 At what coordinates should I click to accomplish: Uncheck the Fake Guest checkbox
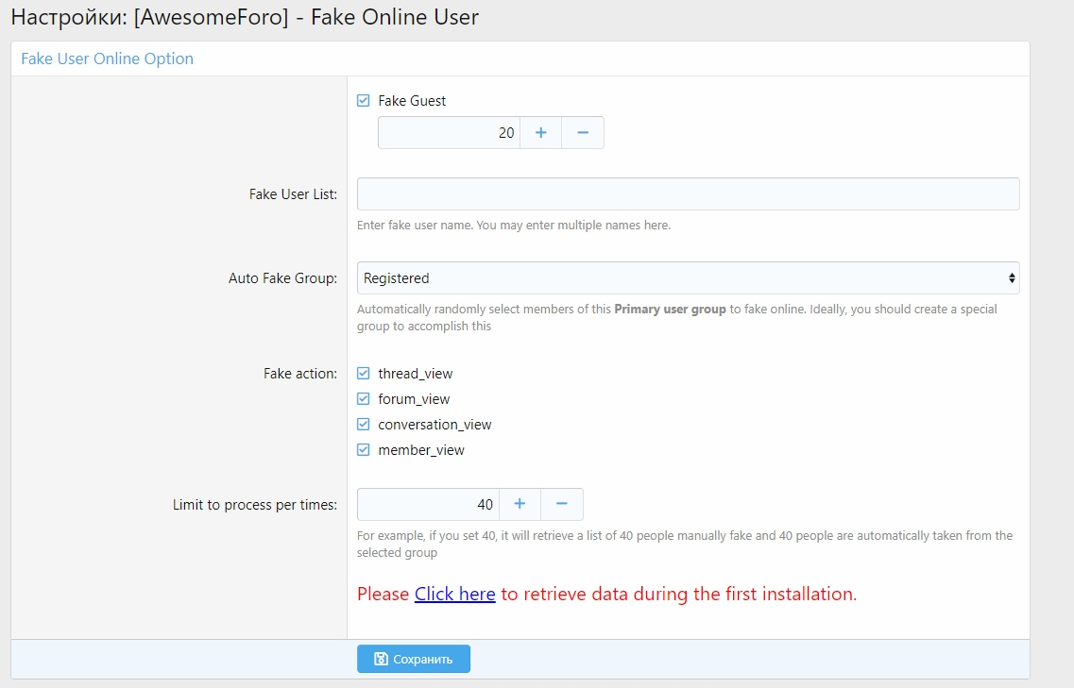(x=364, y=101)
